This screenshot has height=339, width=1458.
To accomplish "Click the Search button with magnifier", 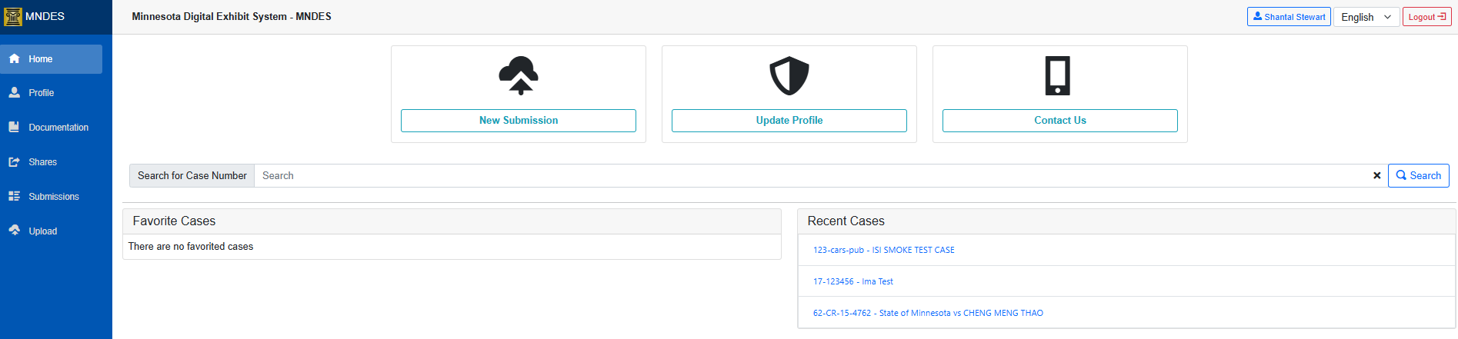I will (1418, 176).
